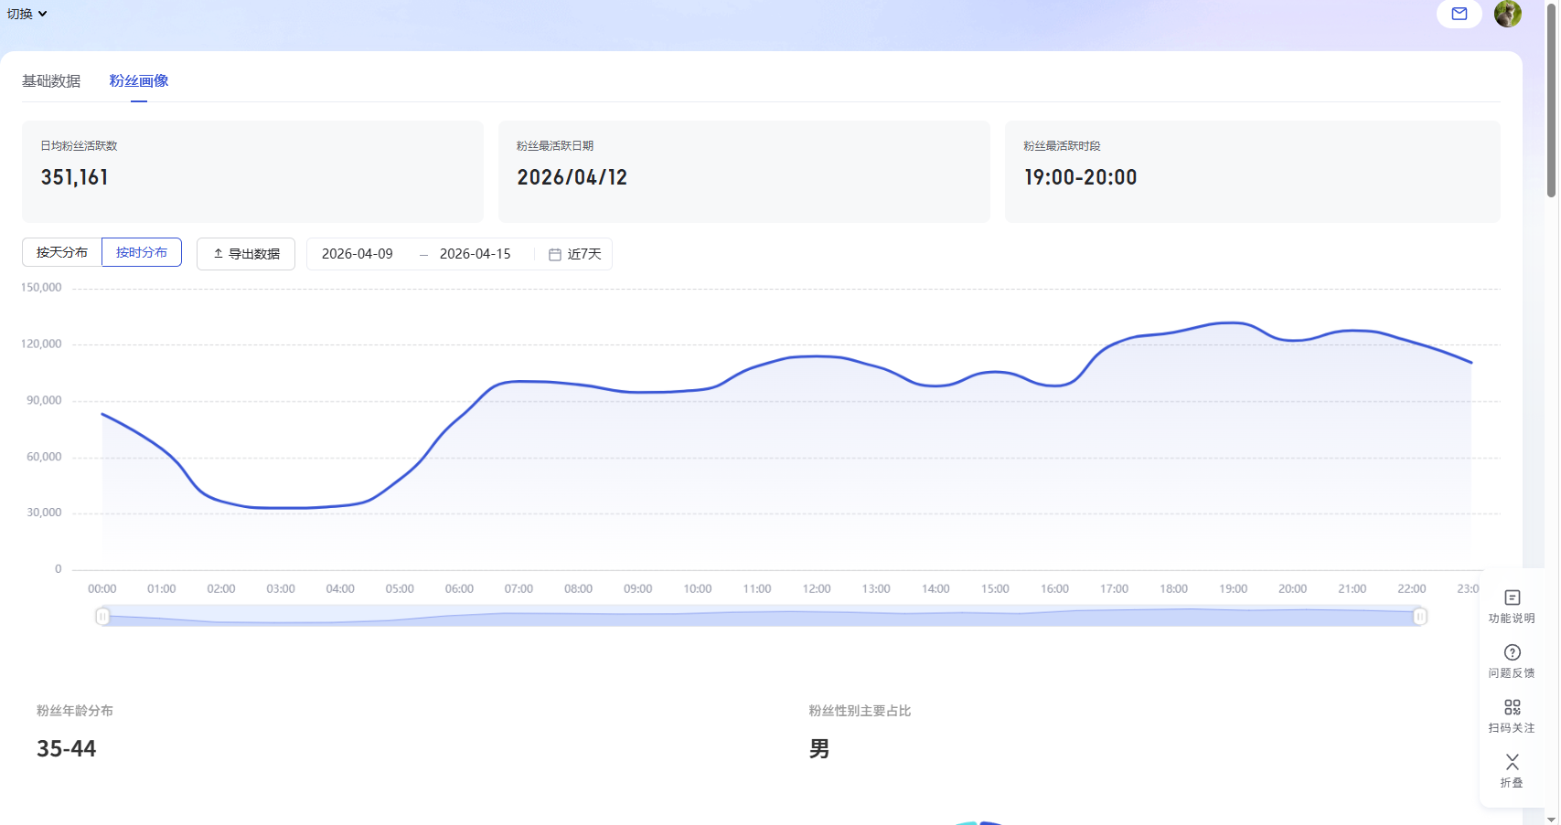Open the 扫码关注 QR code icon

(x=1512, y=707)
